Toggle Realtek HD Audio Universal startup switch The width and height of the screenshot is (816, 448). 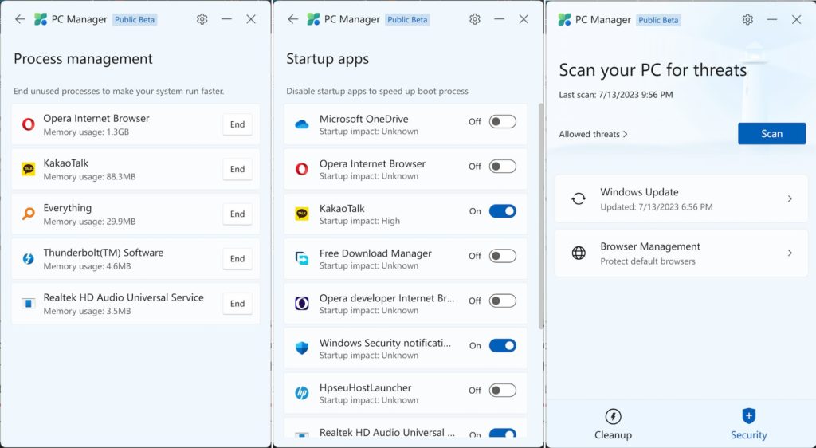[x=503, y=434]
